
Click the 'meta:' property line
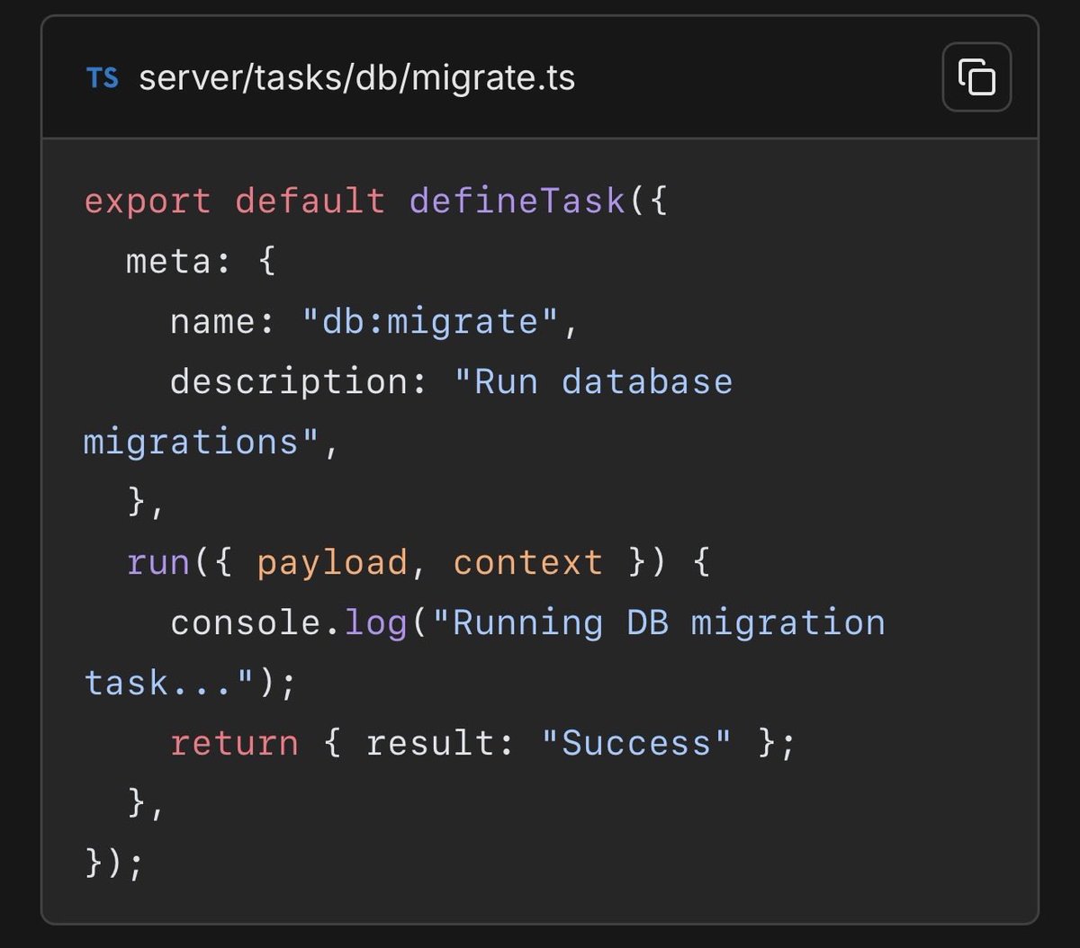pos(201,262)
